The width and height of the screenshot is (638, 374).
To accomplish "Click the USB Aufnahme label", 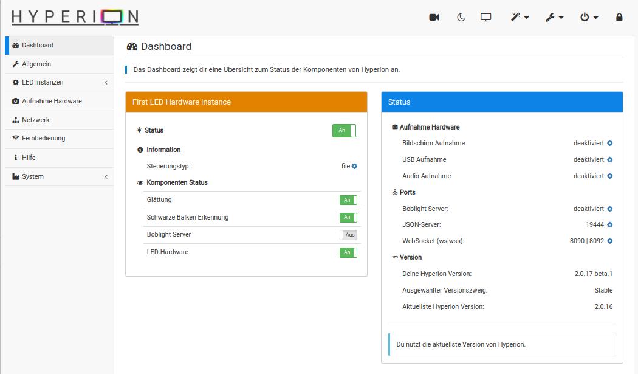I will pyautogui.click(x=424, y=159).
